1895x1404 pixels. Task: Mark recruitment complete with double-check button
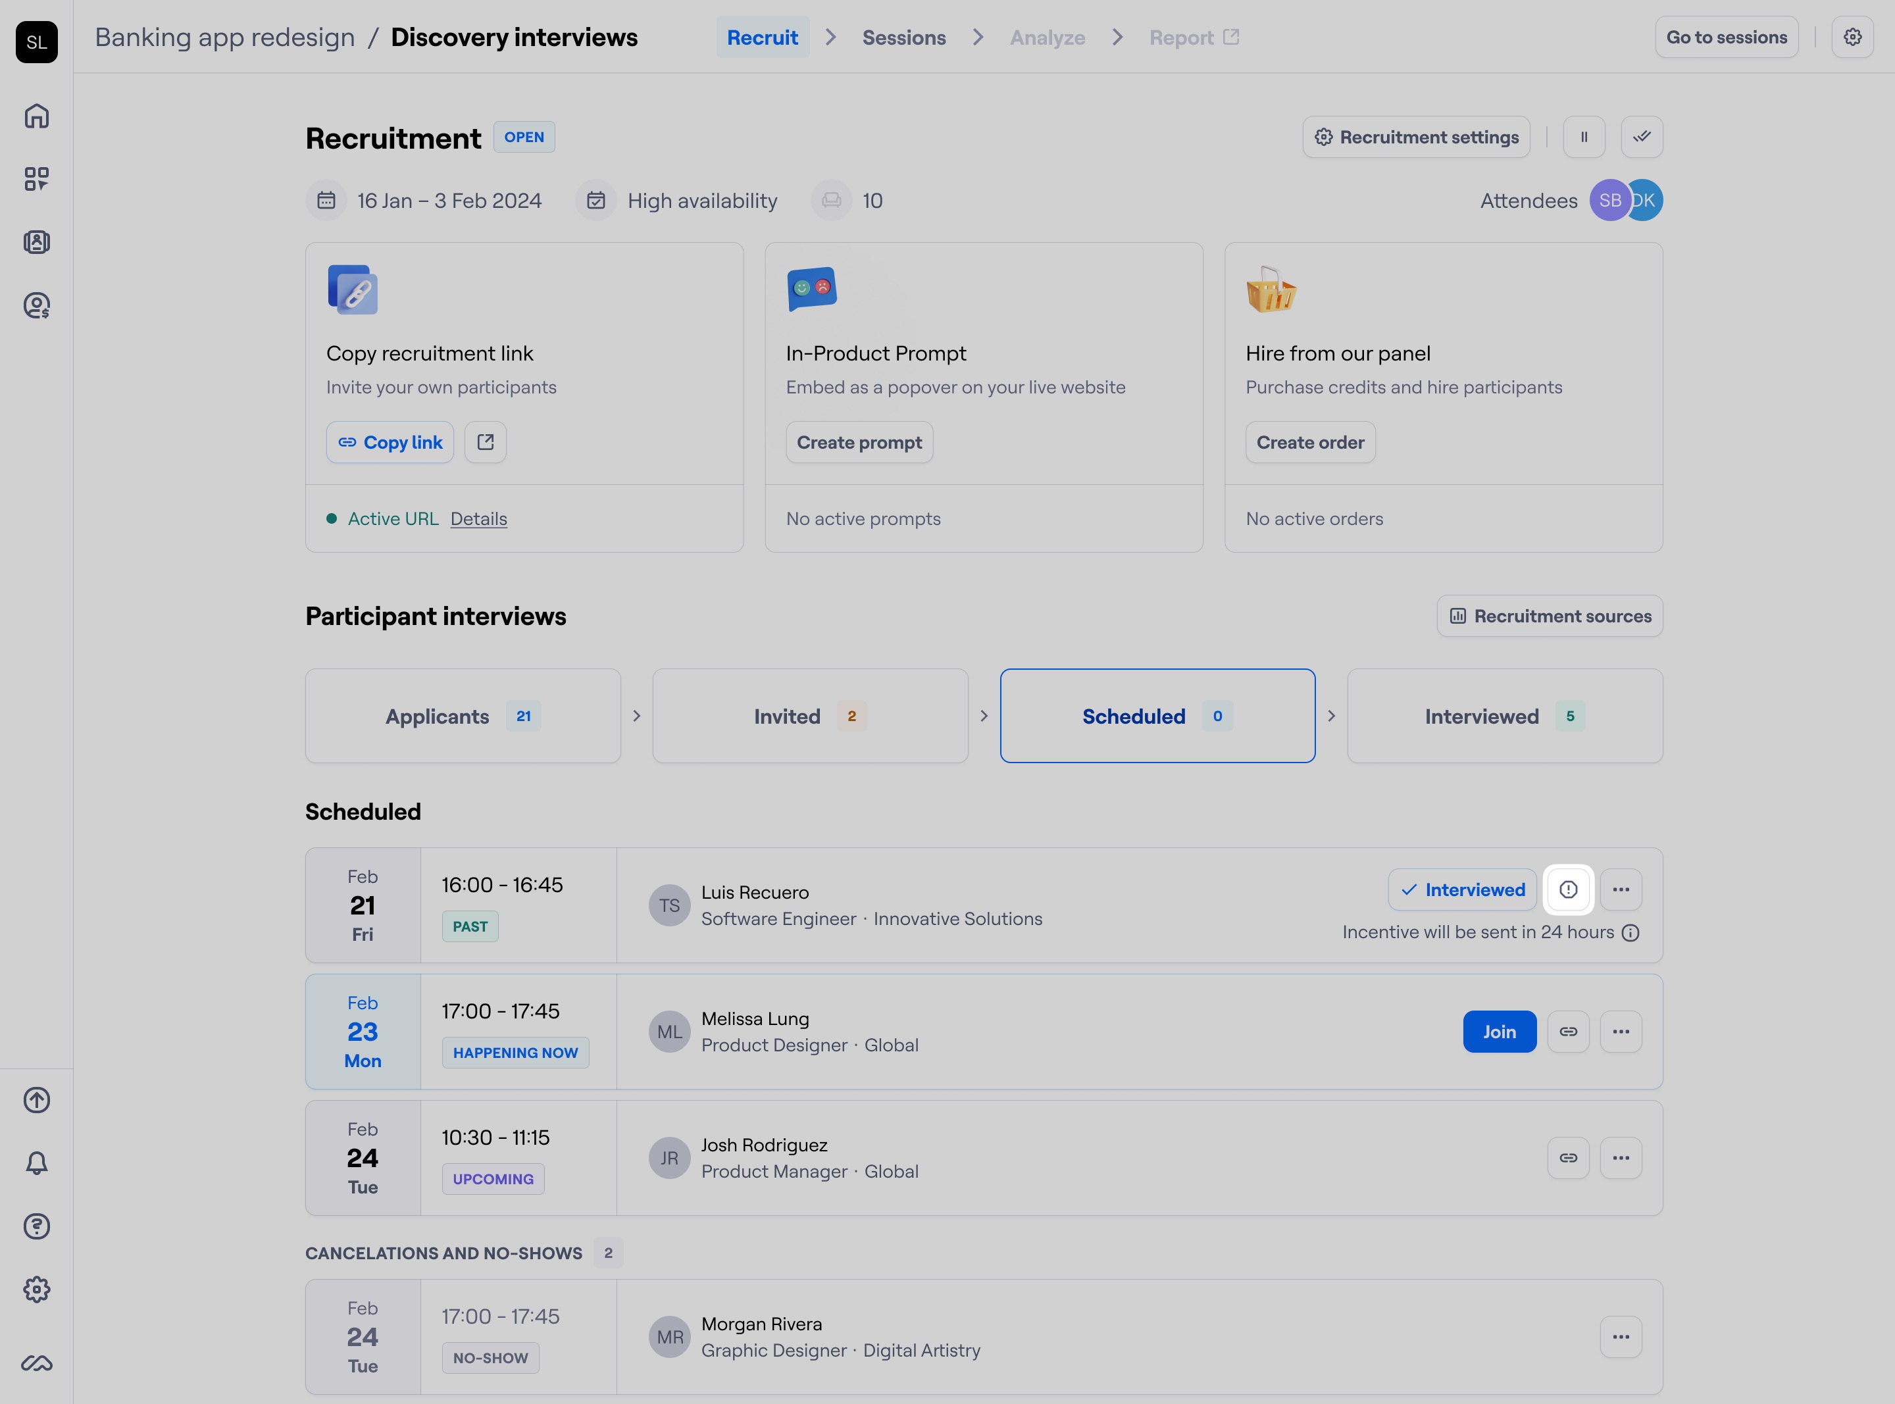tap(1642, 137)
